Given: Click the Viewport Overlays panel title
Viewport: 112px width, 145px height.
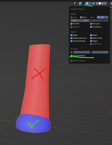Looking at the screenshot, I should [77, 9].
